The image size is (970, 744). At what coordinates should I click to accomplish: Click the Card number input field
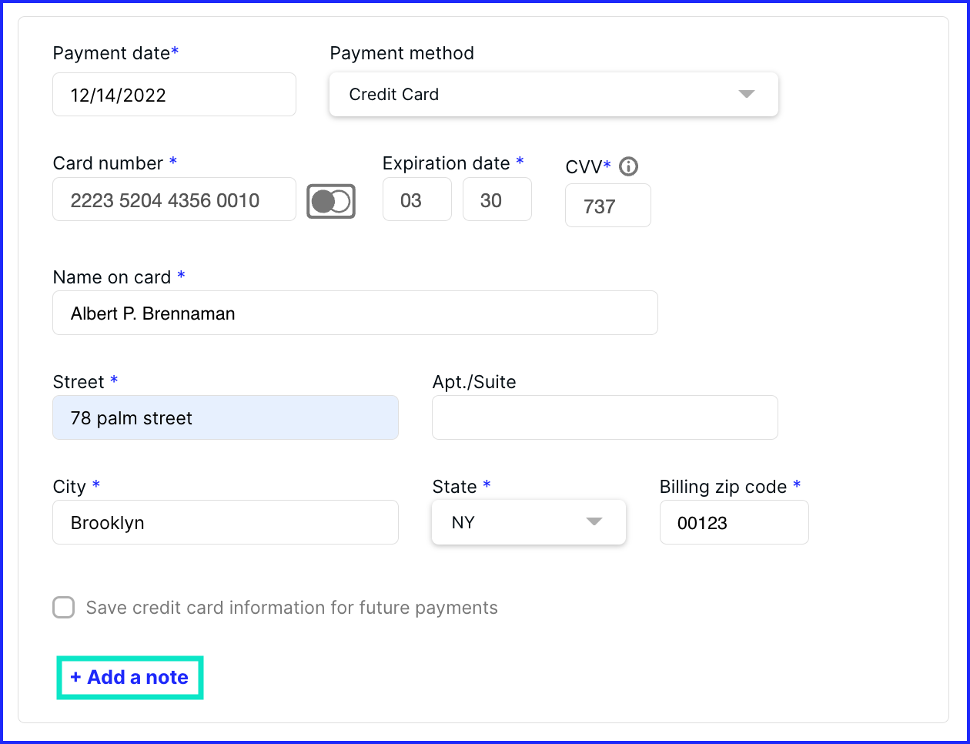pyautogui.click(x=174, y=199)
